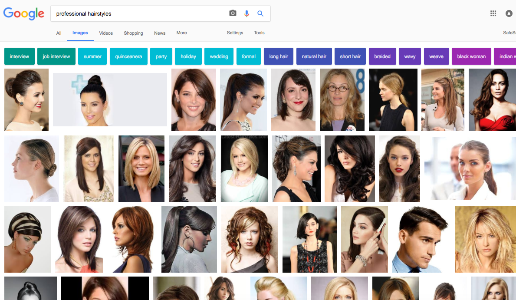Screen dimensions: 516x300
Task: Open the More search categories dropdown
Action: pyautogui.click(x=181, y=33)
